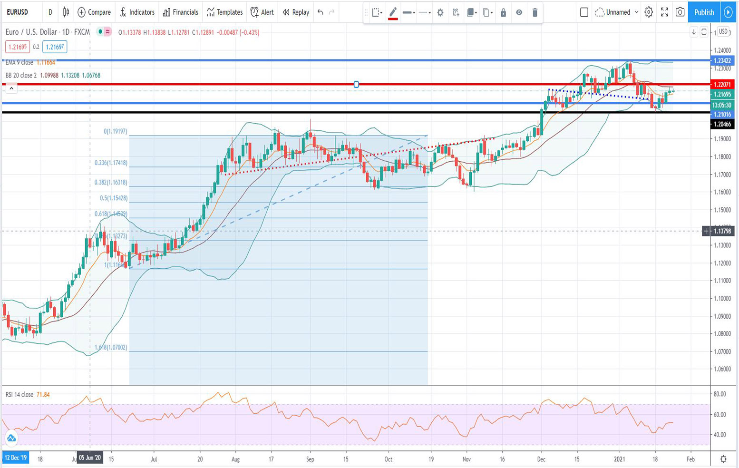Open drawing settings gear in floating toolbar
Viewport: 739px width, 468px height.
point(440,13)
